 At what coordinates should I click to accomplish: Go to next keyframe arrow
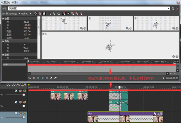click(x=42, y=78)
